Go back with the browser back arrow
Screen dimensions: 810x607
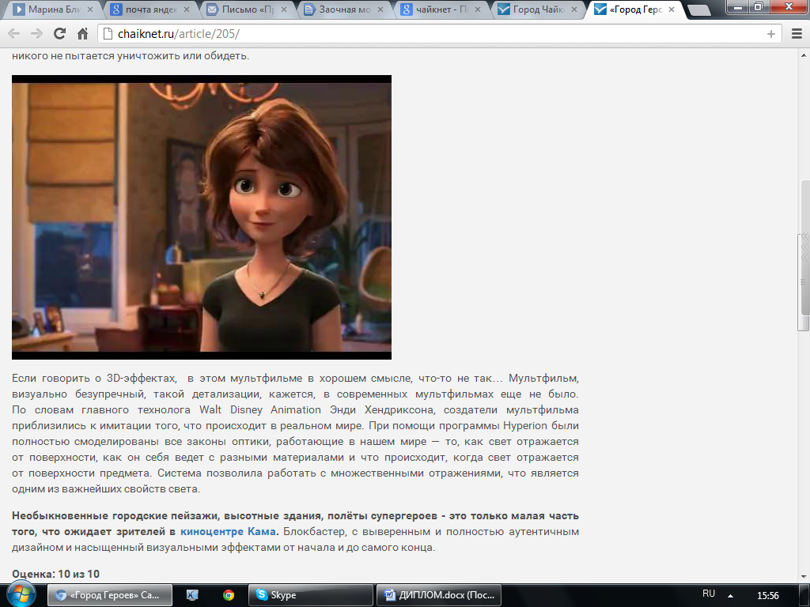click(x=14, y=34)
